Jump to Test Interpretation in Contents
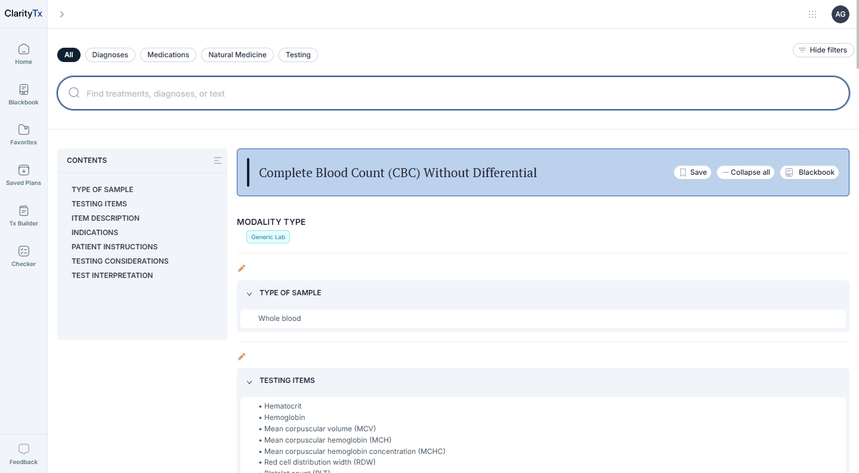Image resolution: width=859 pixels, height=473 pixels. pos(112,276)
